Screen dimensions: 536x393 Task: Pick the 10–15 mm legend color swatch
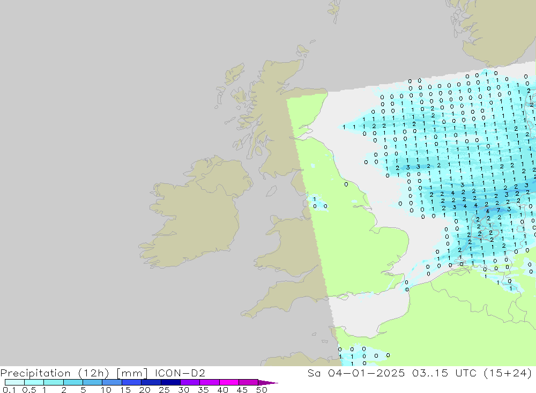coord(112,382)
